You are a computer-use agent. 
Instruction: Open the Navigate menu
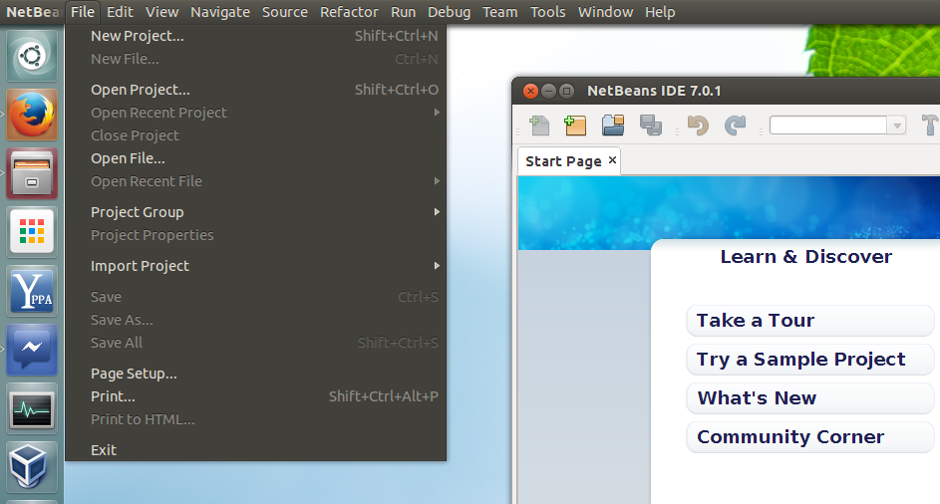point(220,12)
